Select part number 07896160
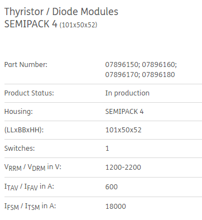 [x=158, y=65]
